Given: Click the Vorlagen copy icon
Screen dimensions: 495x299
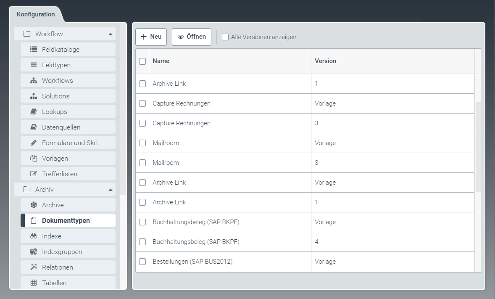Looking at the screenshot, I should tap(34, 158).
